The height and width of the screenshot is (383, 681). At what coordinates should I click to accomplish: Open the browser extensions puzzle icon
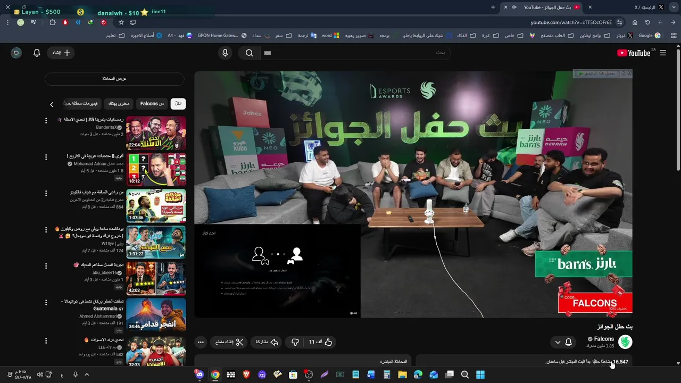52,22
